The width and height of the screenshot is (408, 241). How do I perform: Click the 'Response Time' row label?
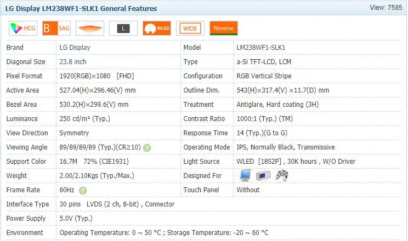[206, 133]
